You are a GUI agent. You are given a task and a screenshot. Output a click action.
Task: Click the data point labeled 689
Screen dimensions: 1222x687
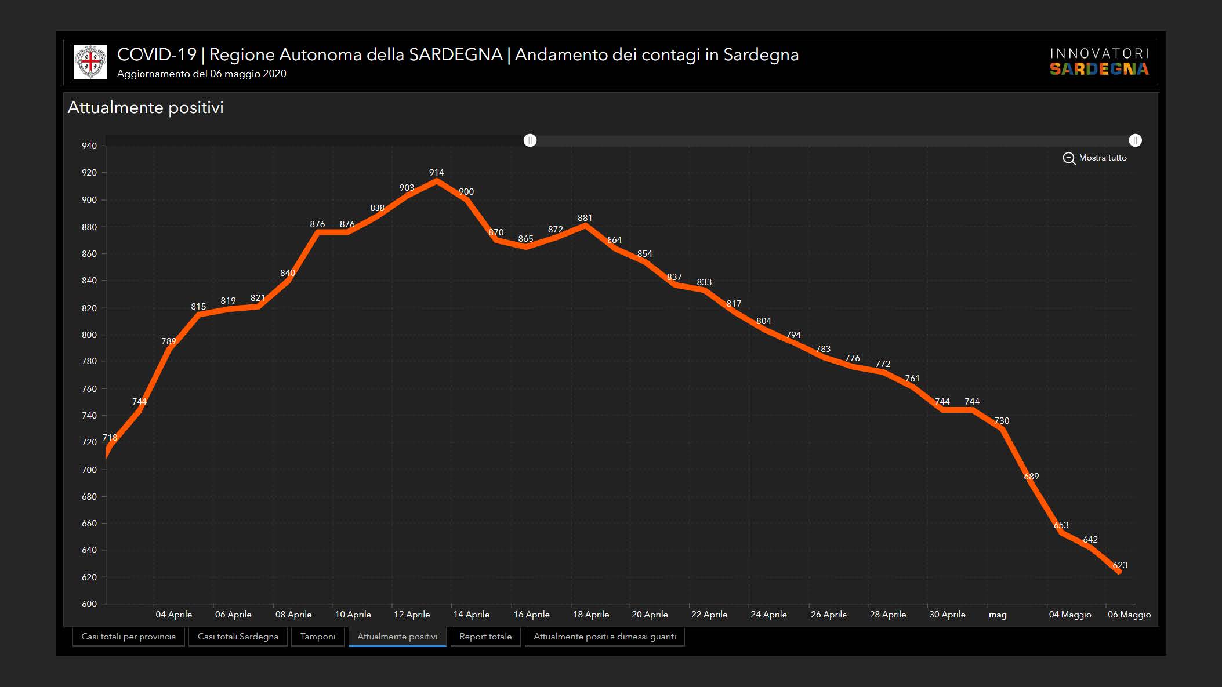1031,484
